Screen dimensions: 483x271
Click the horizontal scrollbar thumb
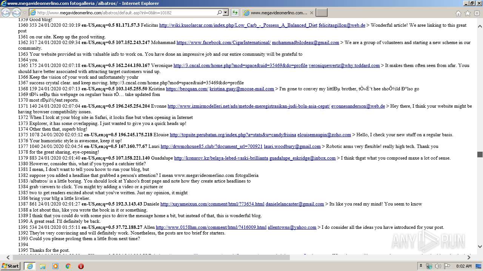click(x=151, y=257)
